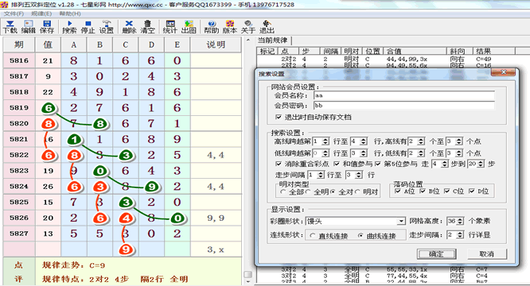This screenshot has width=530, height=286.
Task: Select the 明对 radio button
Action: pos(357,192)
